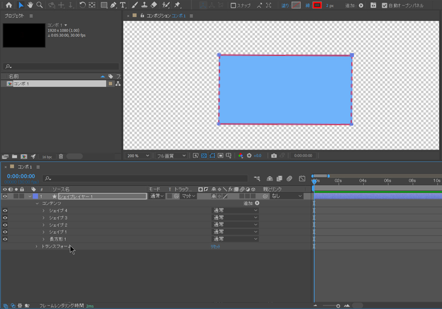
Task: Open the フル画質 resolution dropdown
Action: pyautogui.click(x=171, y=156)
